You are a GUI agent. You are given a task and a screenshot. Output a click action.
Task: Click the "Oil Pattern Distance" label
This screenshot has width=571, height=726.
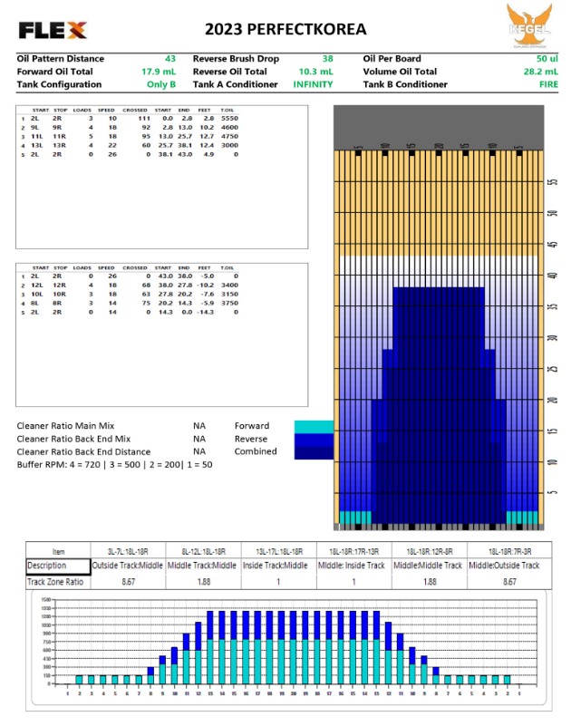pyautogui.click(x=60, y=59)
